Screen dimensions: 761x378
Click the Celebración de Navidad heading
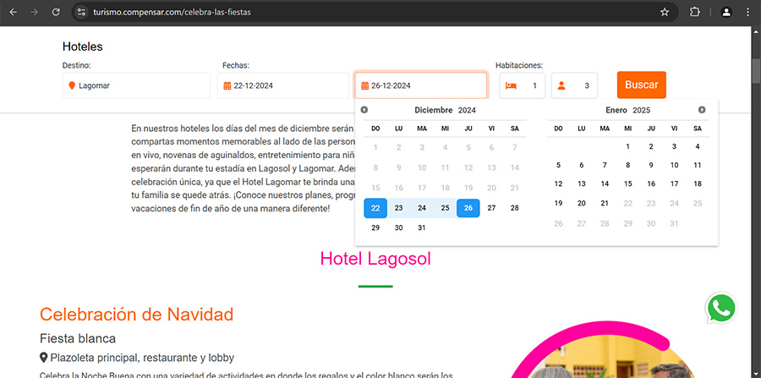point(136,315)
